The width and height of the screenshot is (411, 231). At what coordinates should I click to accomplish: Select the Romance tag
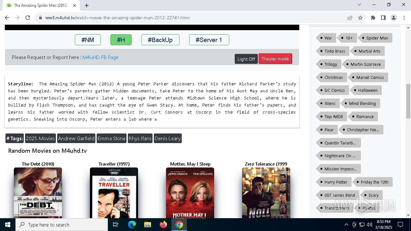363,116
